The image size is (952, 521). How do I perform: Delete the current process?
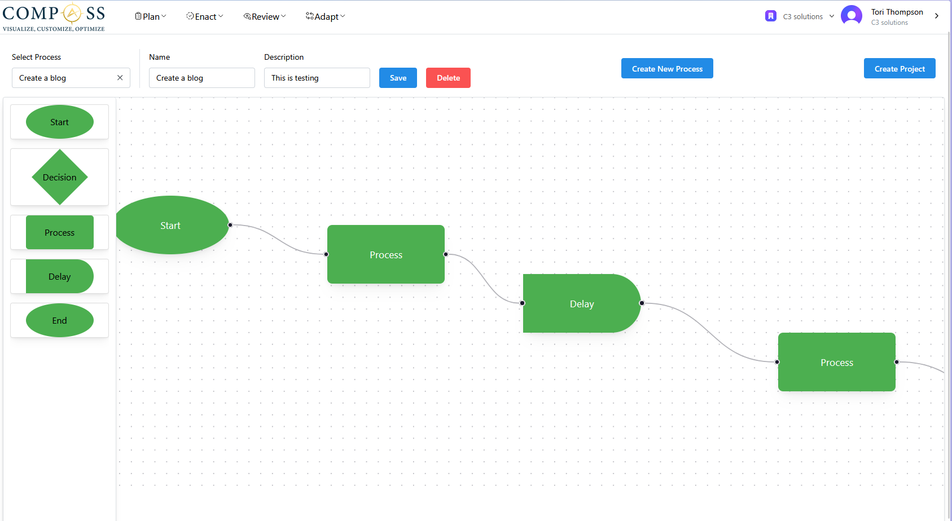tap(448, 78)
